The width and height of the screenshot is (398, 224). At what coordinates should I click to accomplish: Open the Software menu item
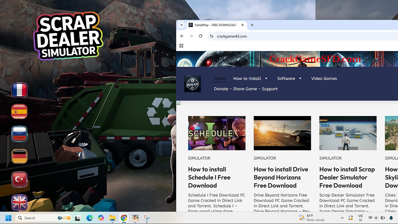[x=286, y=78]
